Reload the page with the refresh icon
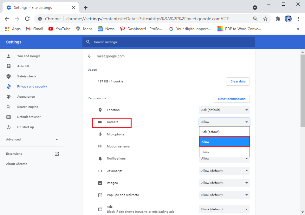 point(27,19)
